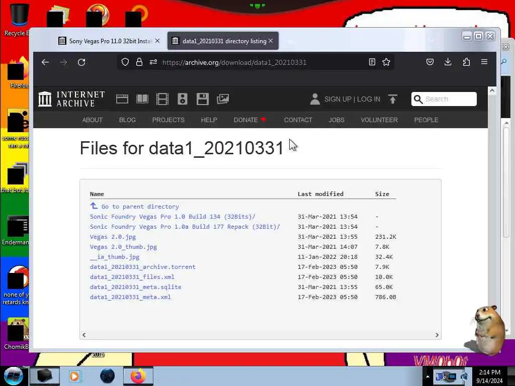
Task: Click the search magnifier icon
Action: point(418,99)
